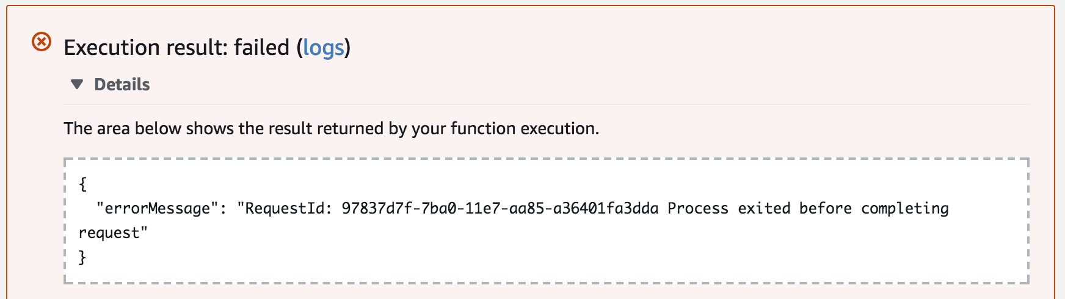Click the word "completing" in the error message
Screen dimensions: 1065x299
tap(904, 209)
